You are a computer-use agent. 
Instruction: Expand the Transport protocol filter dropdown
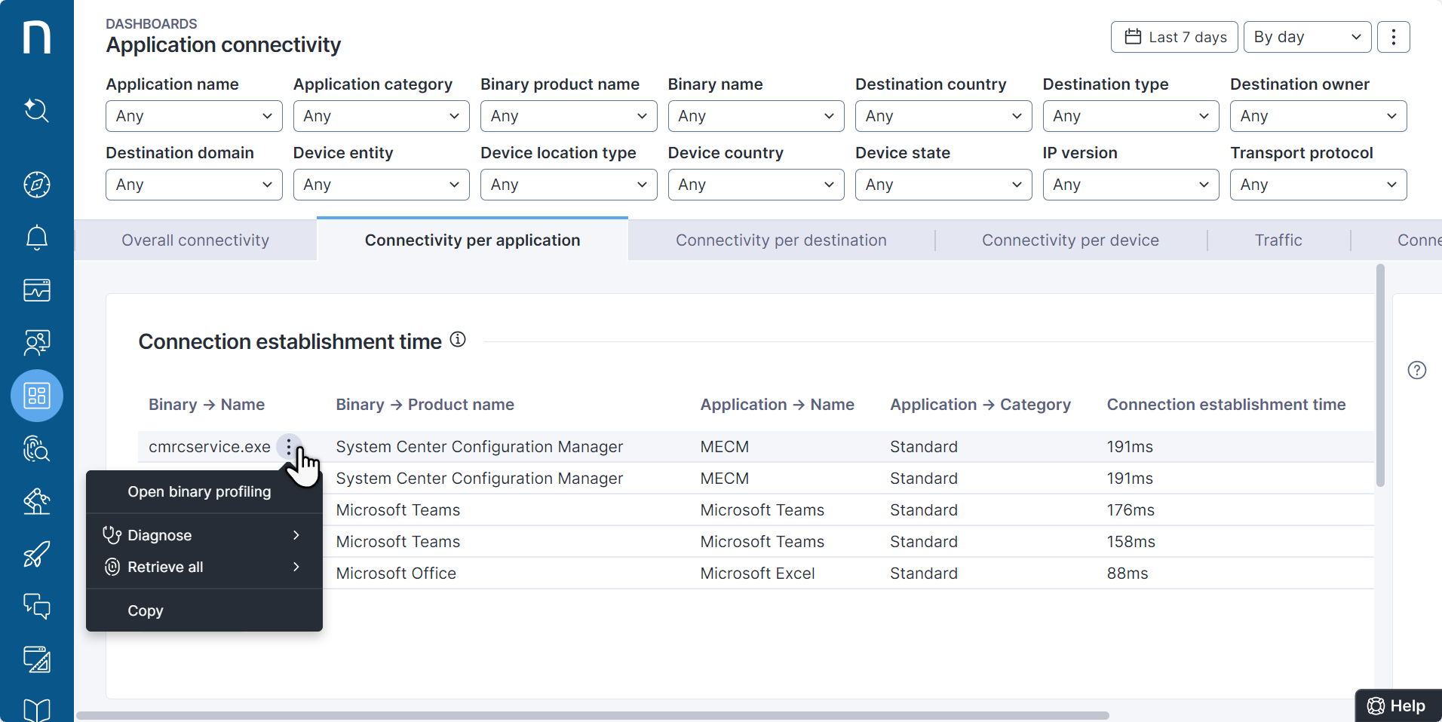click(x=1318, y=185)
